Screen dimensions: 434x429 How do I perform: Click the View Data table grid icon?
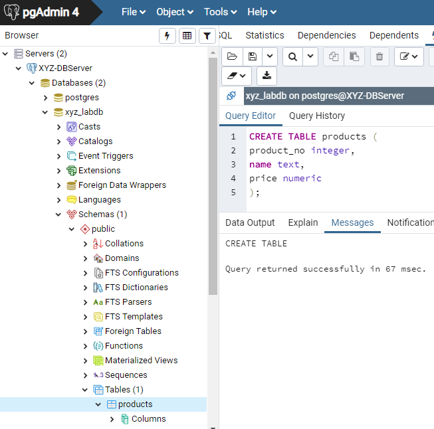pos(187,36)
